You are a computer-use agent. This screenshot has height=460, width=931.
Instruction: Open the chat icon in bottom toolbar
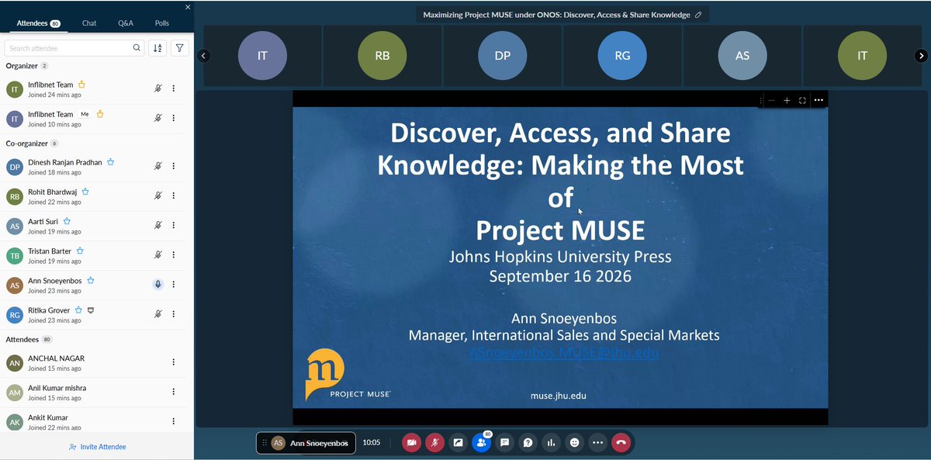(x=504, y=443)
